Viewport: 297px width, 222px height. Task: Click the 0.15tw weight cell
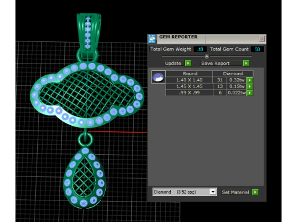[237, 86]
